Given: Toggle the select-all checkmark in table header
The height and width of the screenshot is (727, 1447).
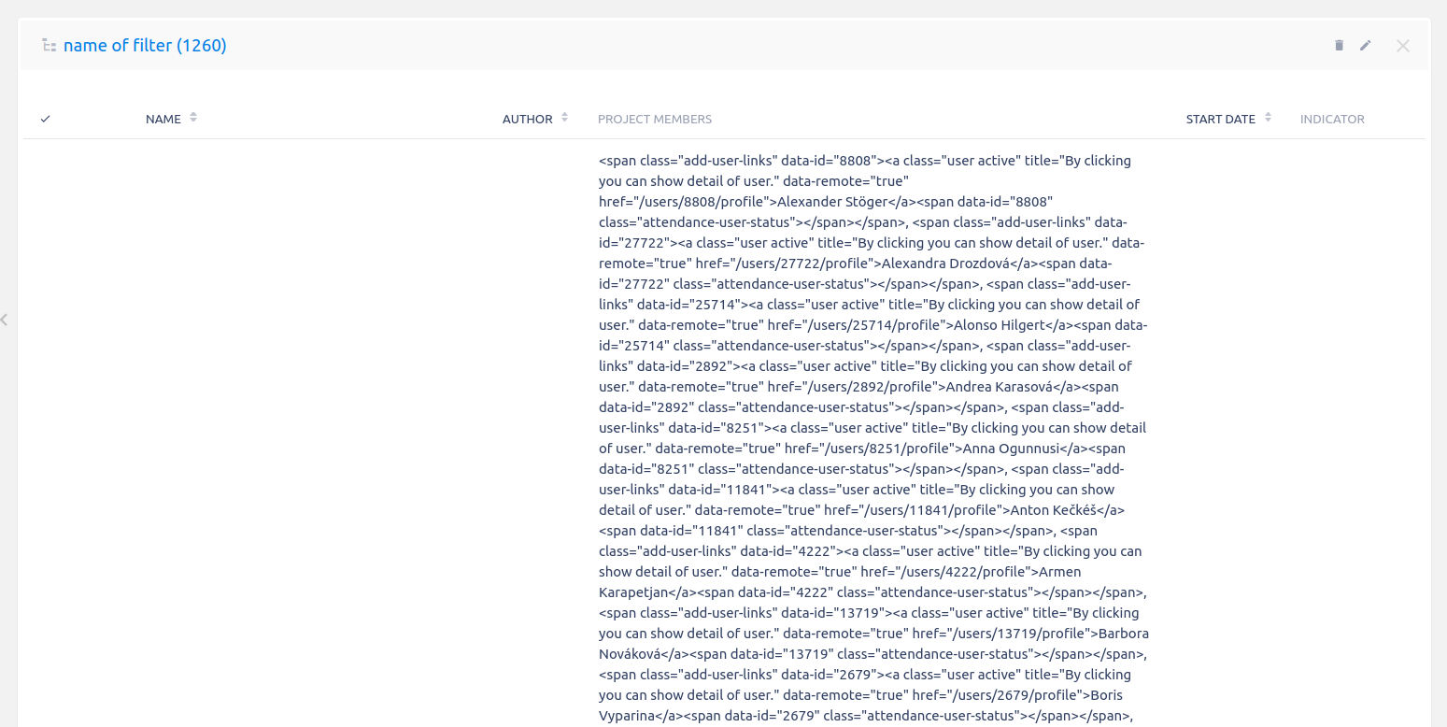Looking at the screenshot, I should coord(45,119).
